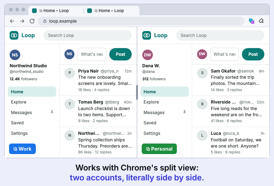This screenshot has width=274, height=186.
Task: Open Explore in the left pane sidebar
Action: pyautogui.click(x=32, y=102)
